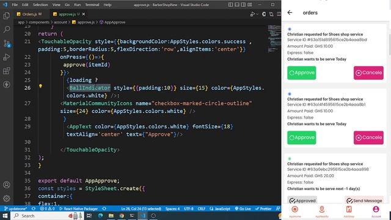Click Go Live in status bar
The width and height of the screenshot is (391, 220).
click(243, 209)
